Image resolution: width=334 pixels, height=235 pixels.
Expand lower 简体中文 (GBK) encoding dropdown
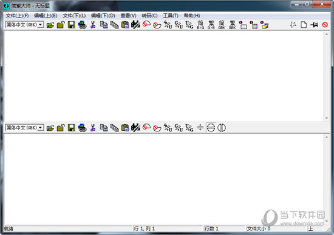point(41,128)
